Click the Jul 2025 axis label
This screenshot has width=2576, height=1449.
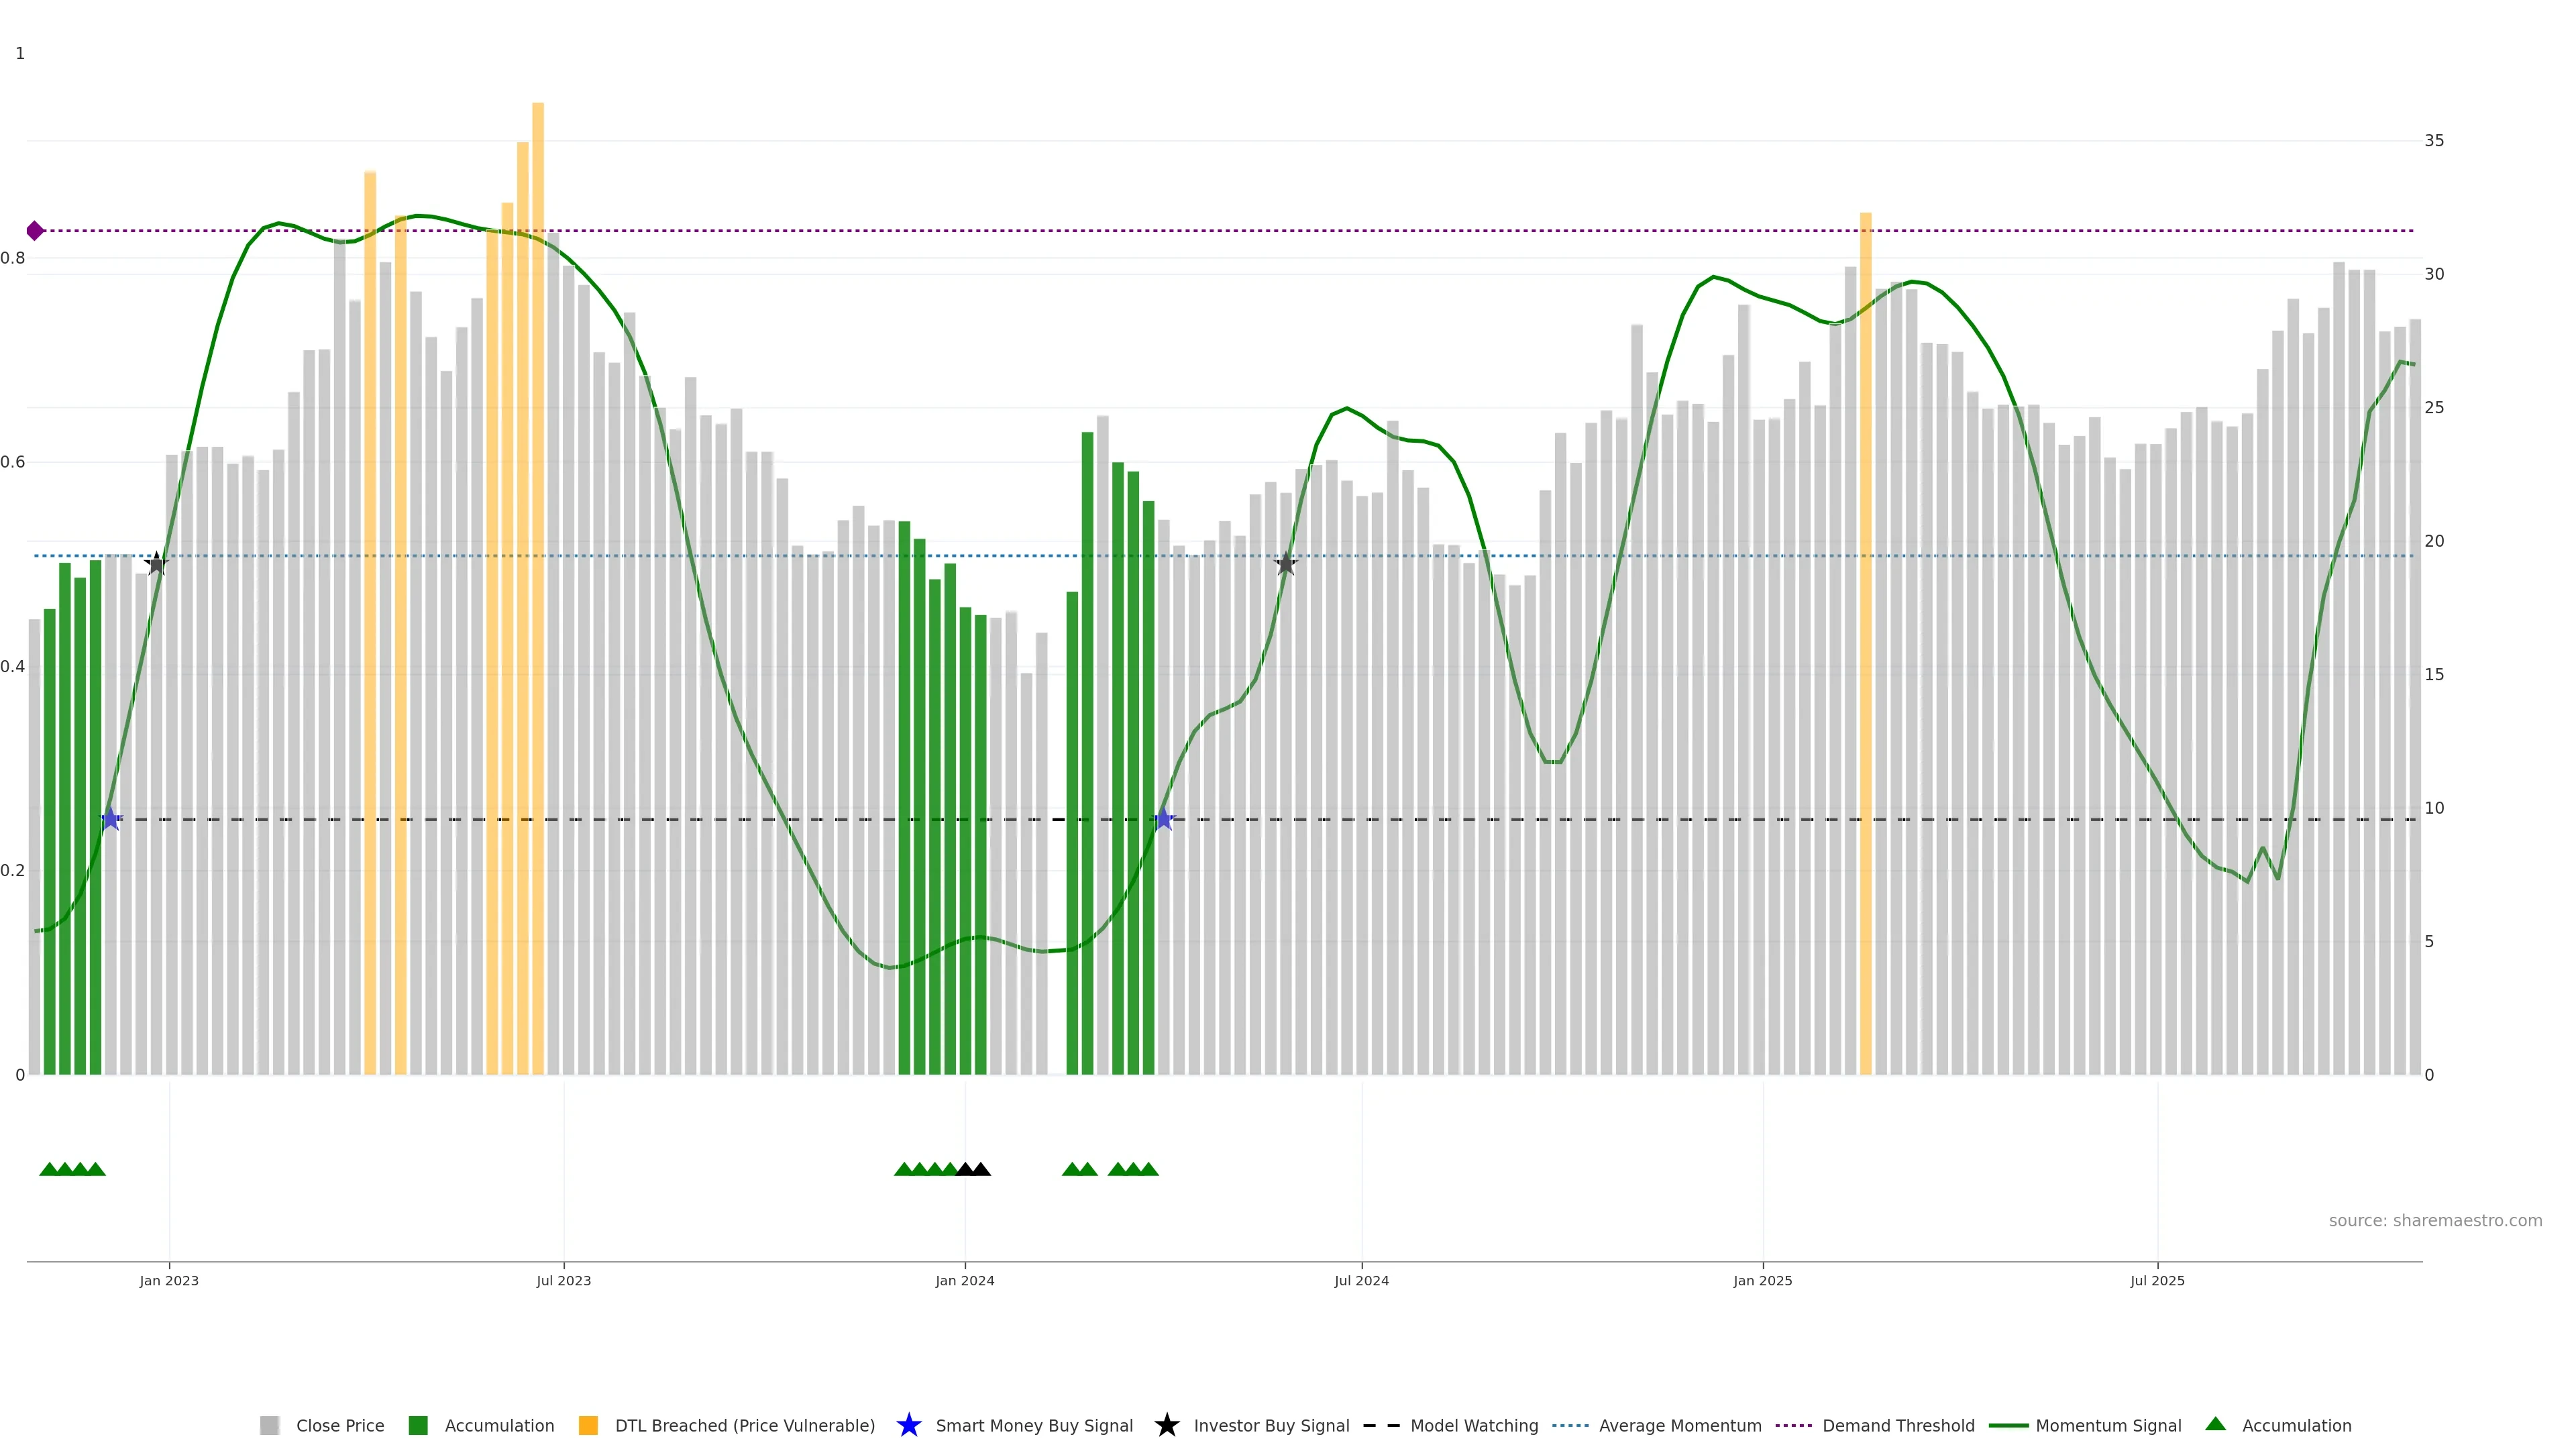2157,1280
